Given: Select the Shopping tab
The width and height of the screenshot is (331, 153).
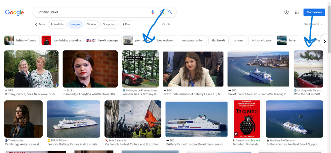Looking at the screenshot, I should click(109, 24).
